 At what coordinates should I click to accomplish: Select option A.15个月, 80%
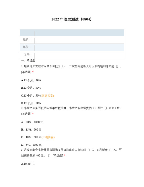(x=31, y=80)
